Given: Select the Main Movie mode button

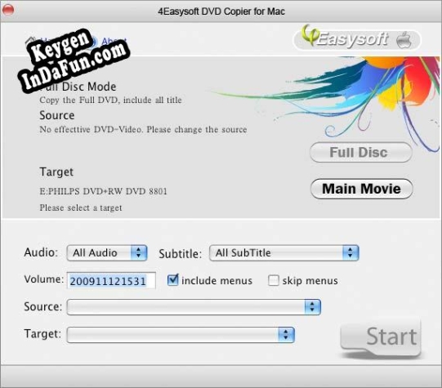Looking at the screenshot, I should tap(362, 189).
